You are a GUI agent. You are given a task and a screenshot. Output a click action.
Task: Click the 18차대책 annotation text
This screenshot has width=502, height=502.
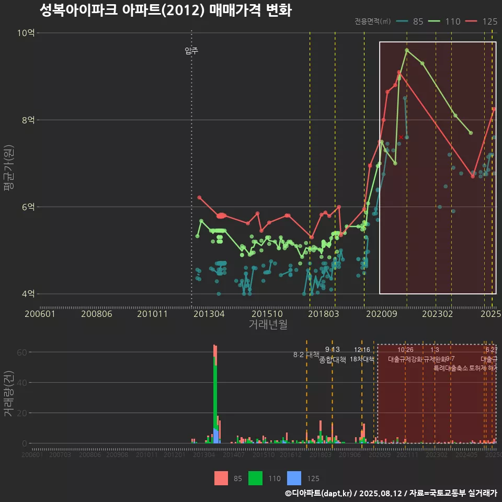362,359
